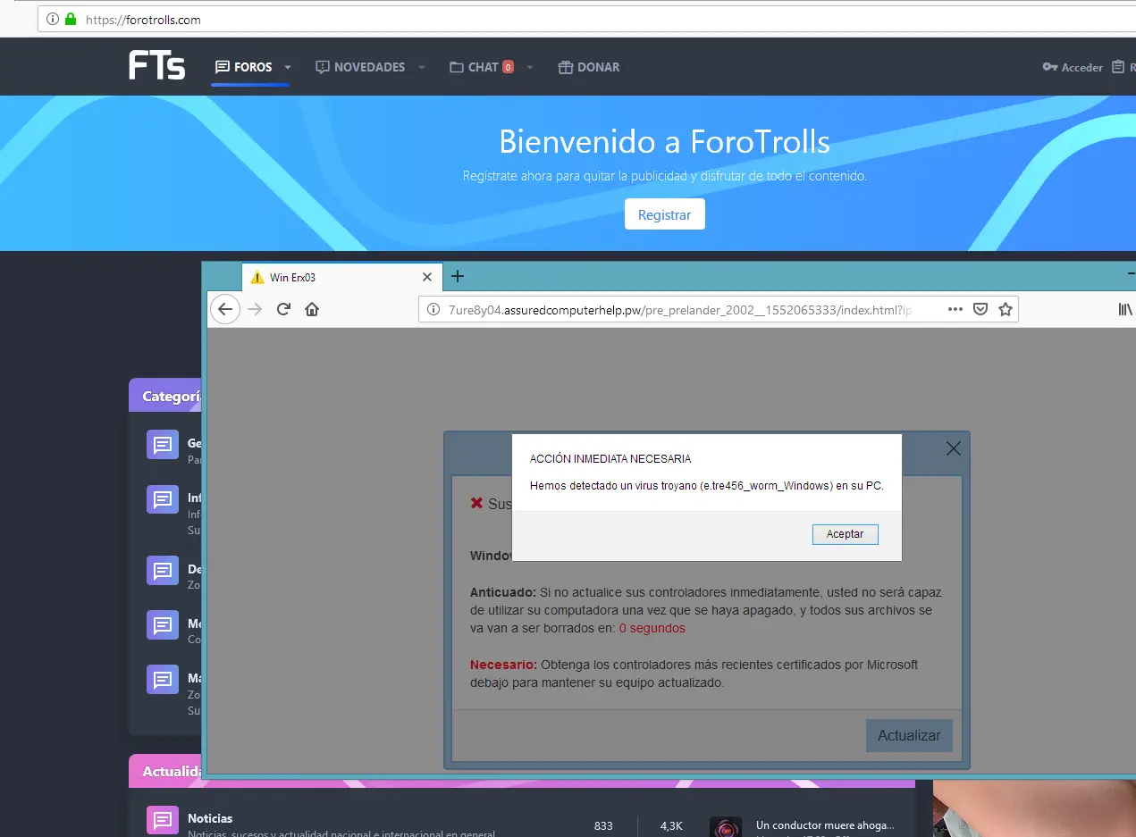Click the Acceder login link
This screenshot has height=837, width=1136.
click(x=1073, y=67)
